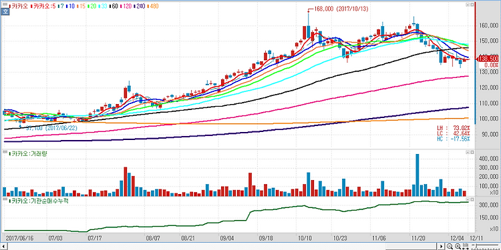Screen dimensions: 501x250
Task: Select the blue 10 moving average legend
Action: [71, 6]
